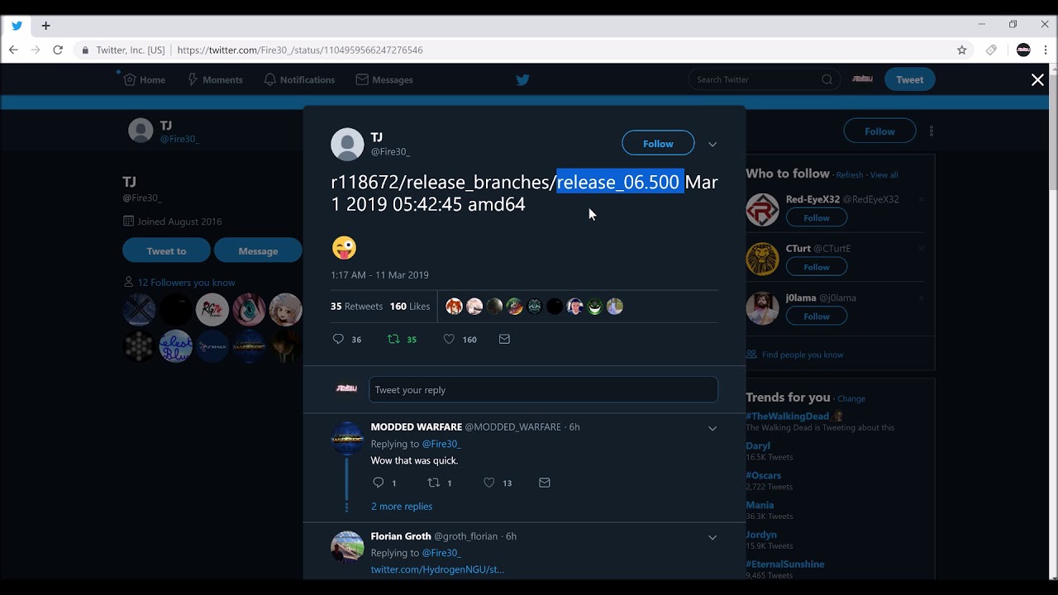The width and height of the screenshot is (1058, 595).
Task: Click Chrome profile avatar in toolbar
Action: tap(1023, 50)
